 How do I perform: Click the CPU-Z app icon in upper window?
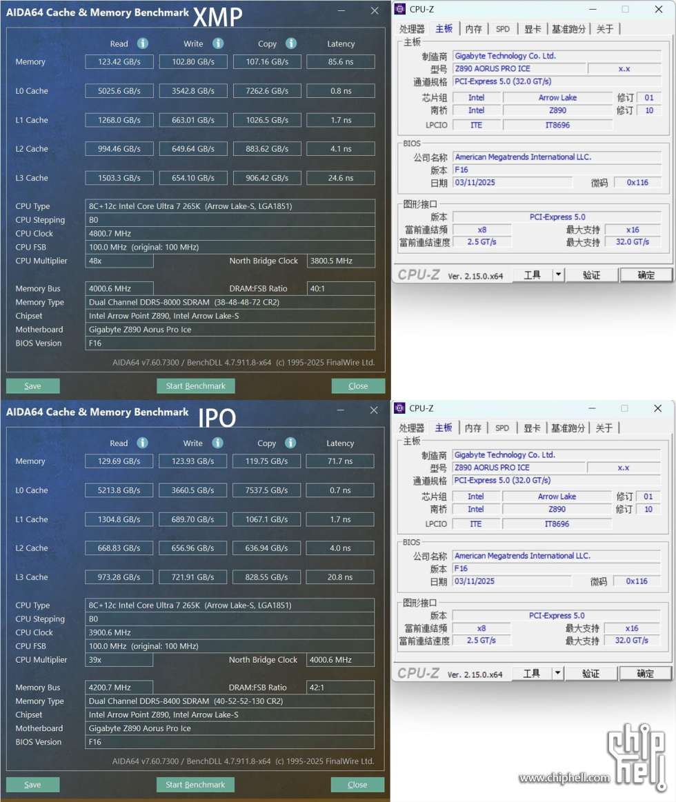(400, 9)
